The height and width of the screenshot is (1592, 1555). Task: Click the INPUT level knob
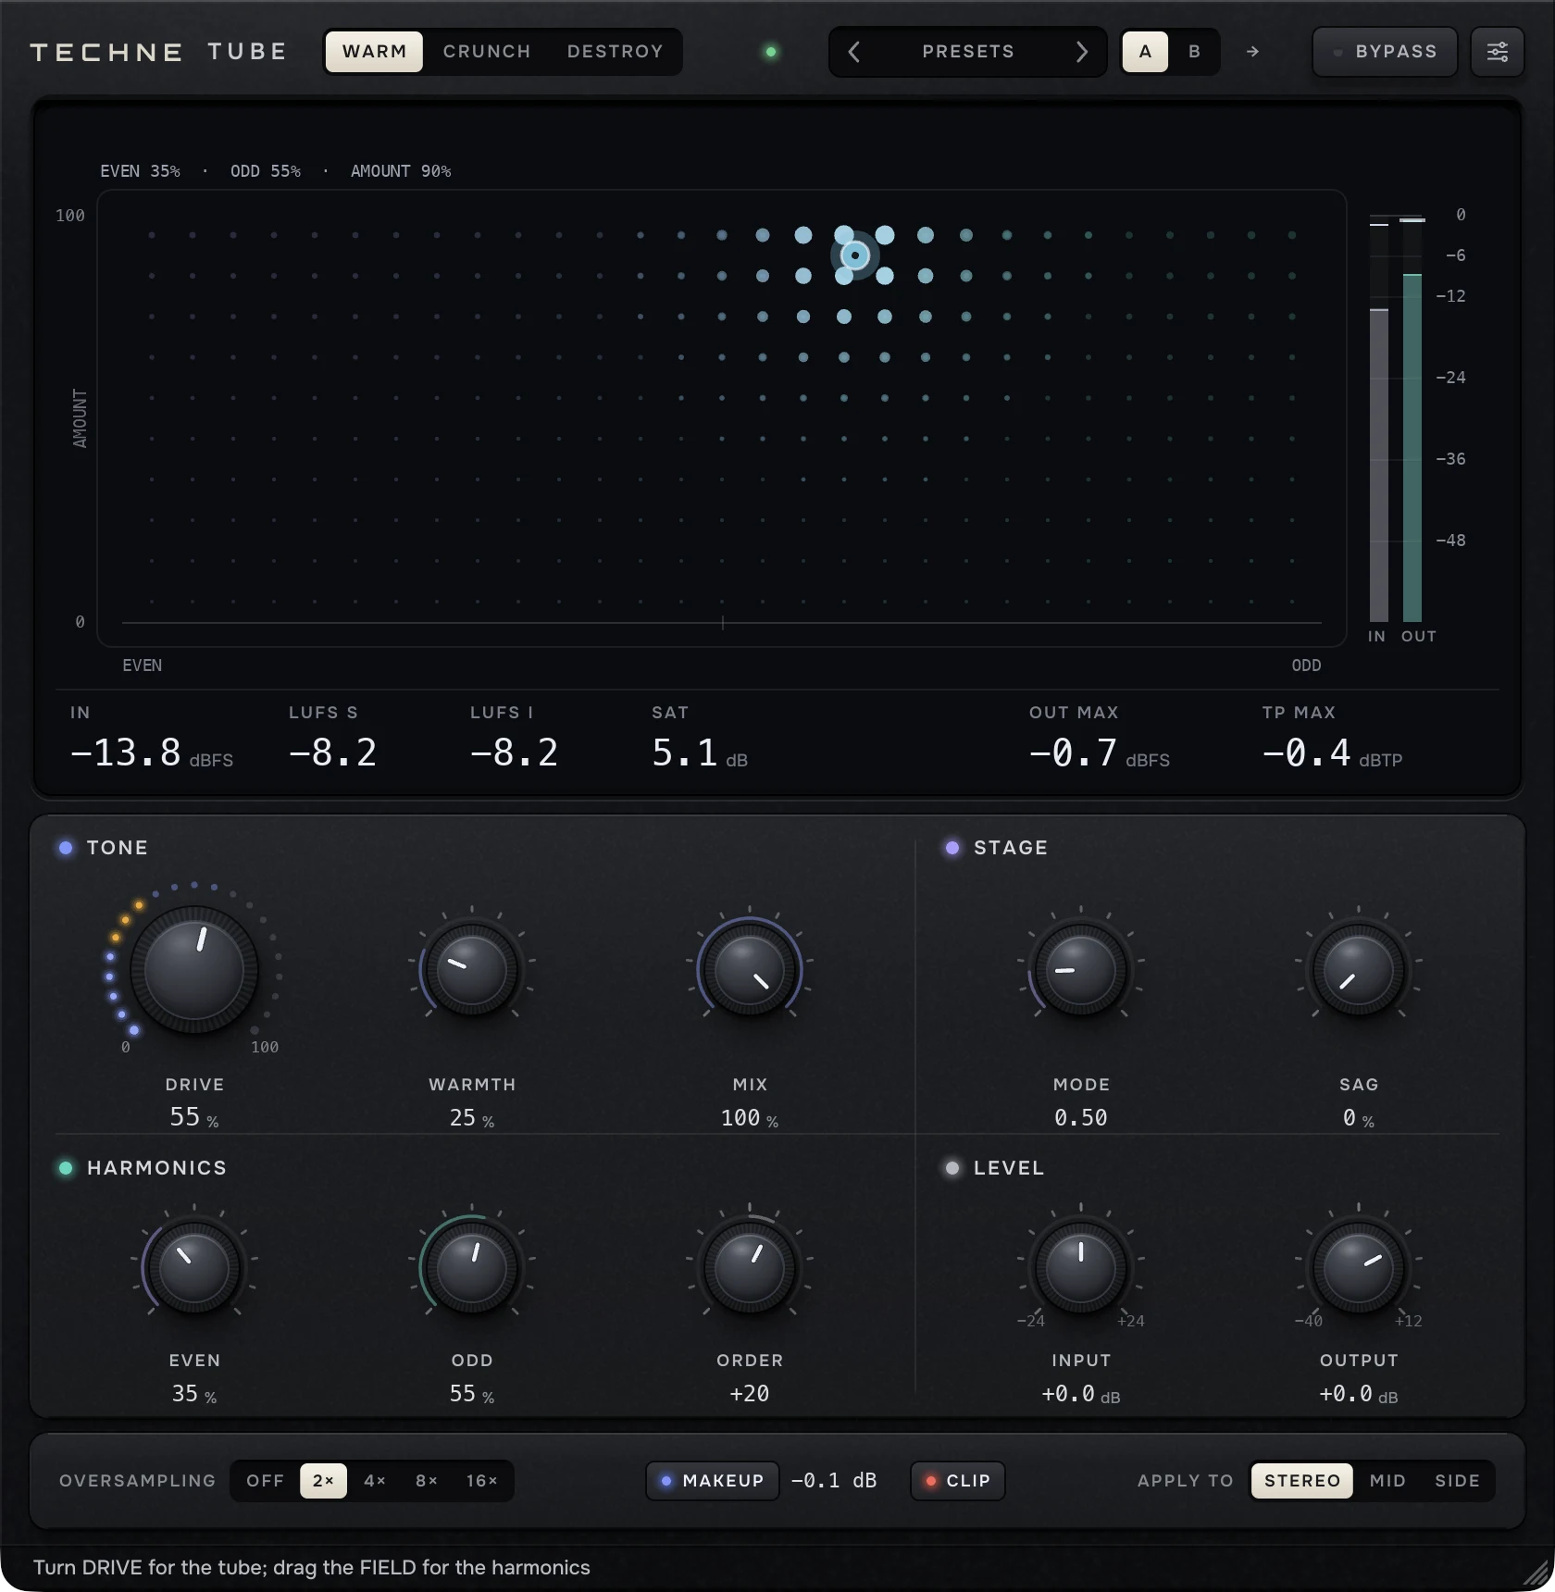pyautogui.click(x=1081, y=1267)
